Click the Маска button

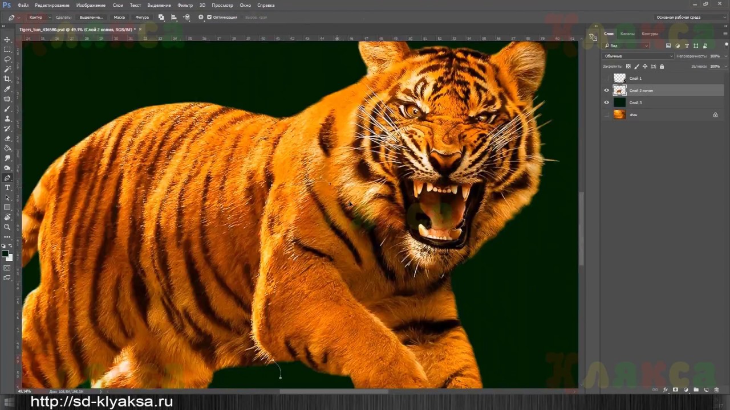(x=119, y=18)
